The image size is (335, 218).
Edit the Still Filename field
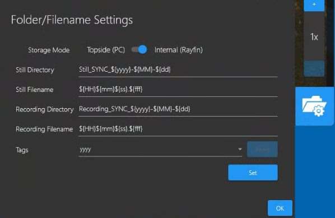coord(178,90)
